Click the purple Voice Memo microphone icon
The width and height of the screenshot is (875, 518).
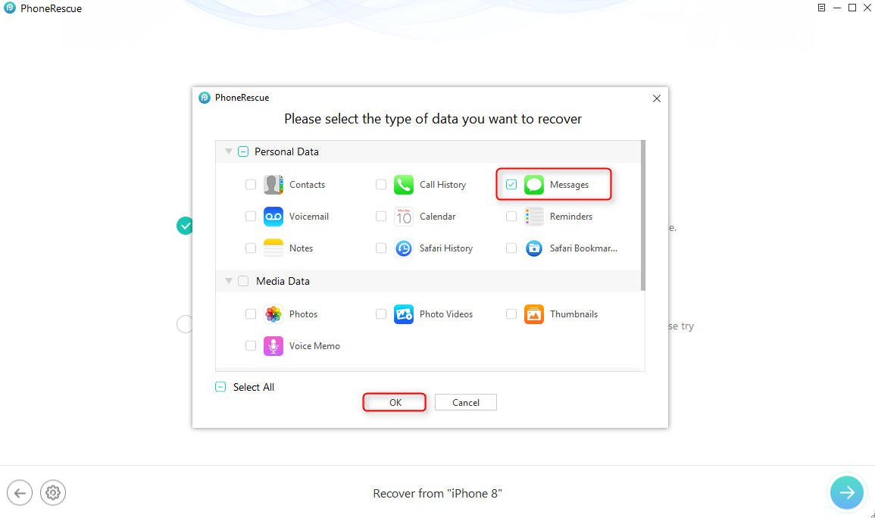(x=273, y=345)
